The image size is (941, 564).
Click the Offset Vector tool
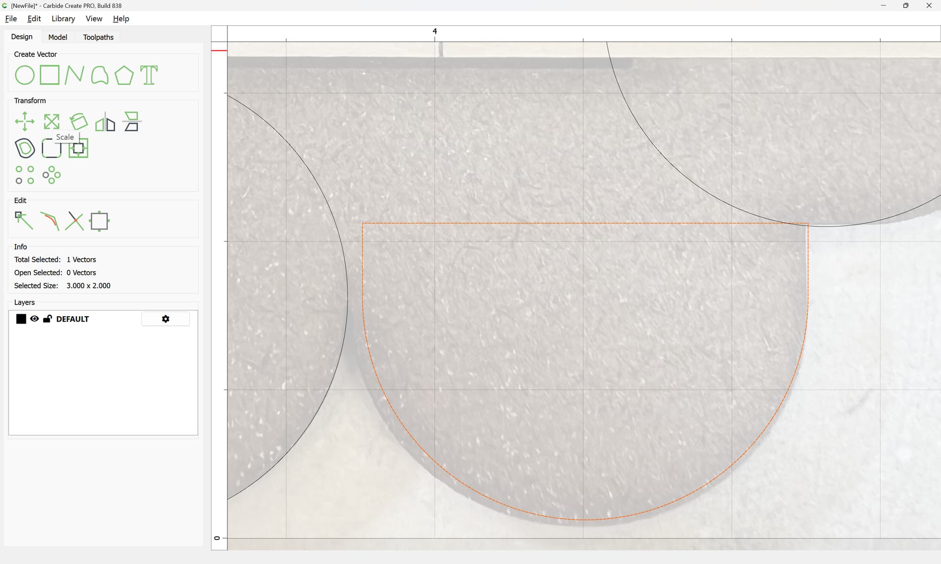(25, 148)
